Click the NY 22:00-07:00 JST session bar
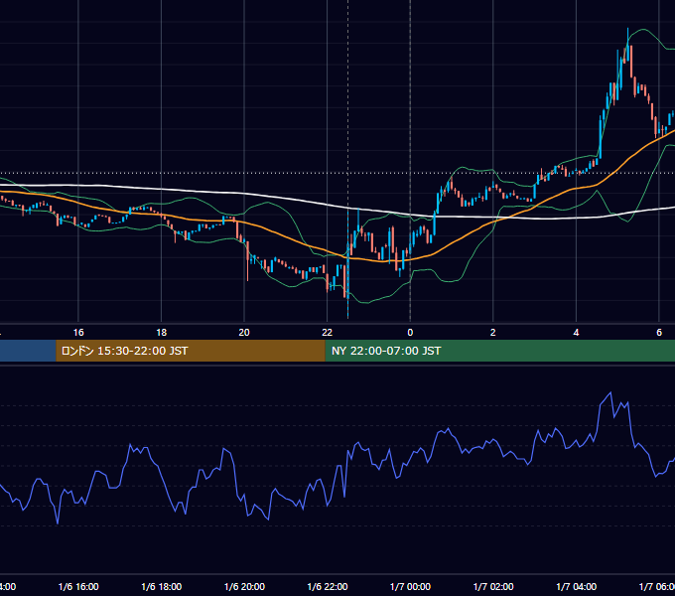 499,351
